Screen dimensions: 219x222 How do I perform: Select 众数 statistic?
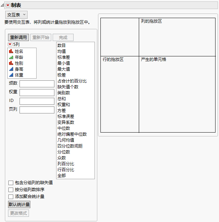tap(61, 158)
